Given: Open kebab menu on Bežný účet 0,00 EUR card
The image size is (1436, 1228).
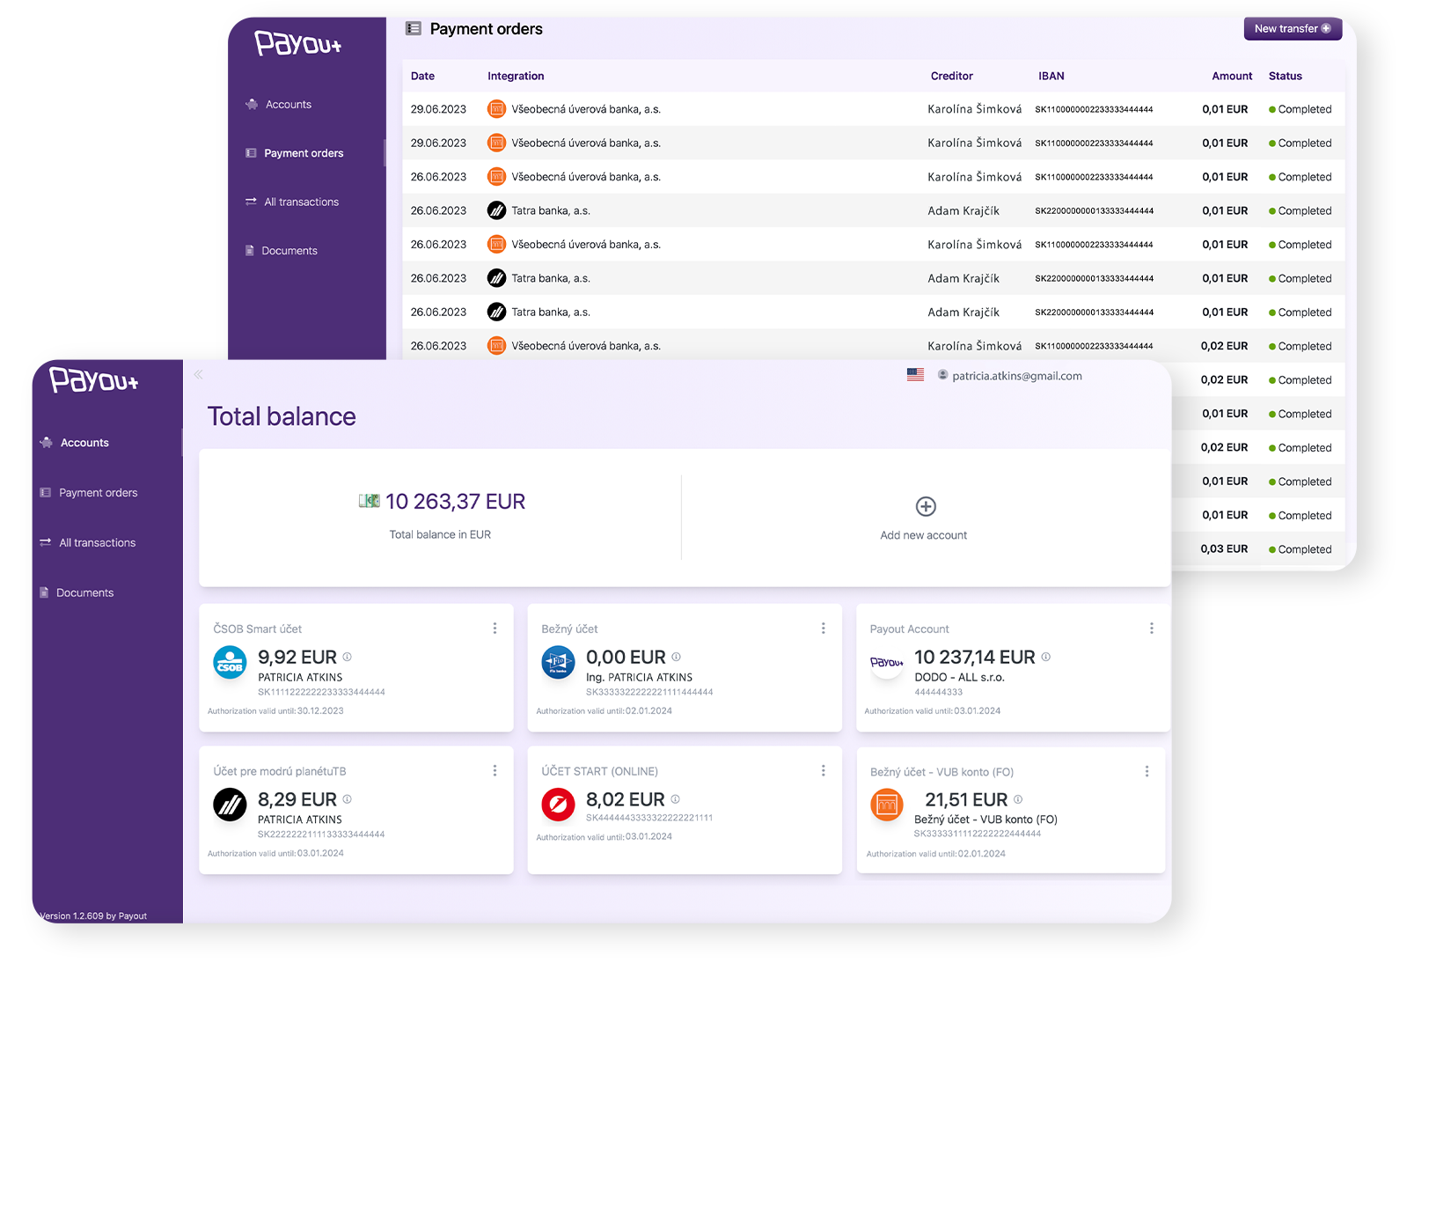Looking at the screenshot, I should point(824,629).
